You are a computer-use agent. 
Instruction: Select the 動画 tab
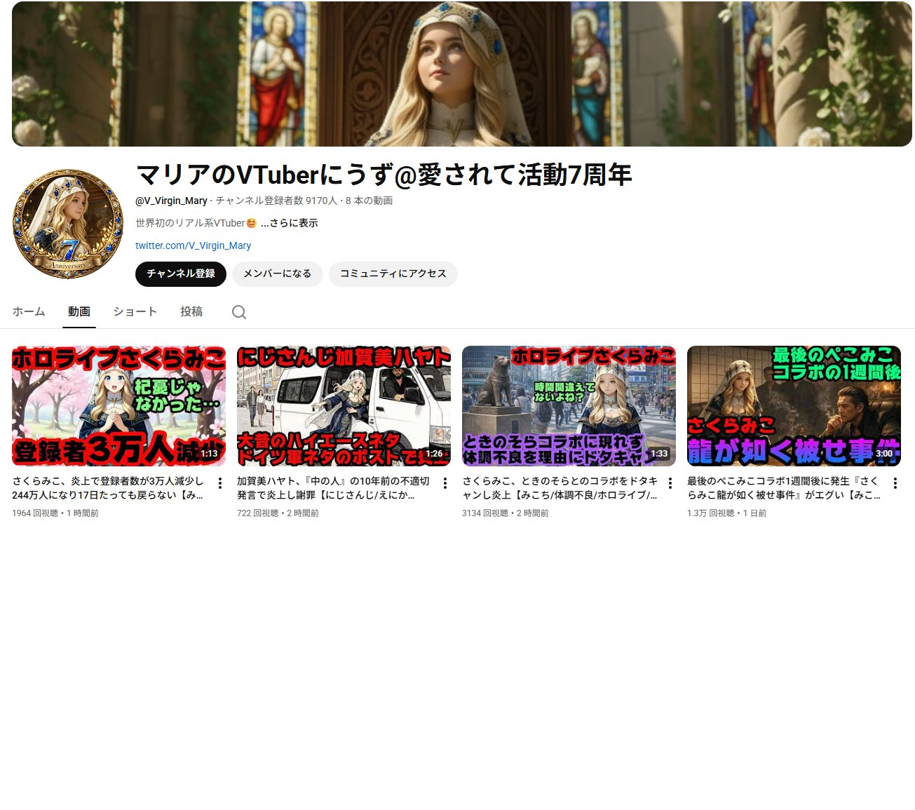coord(79,311)
